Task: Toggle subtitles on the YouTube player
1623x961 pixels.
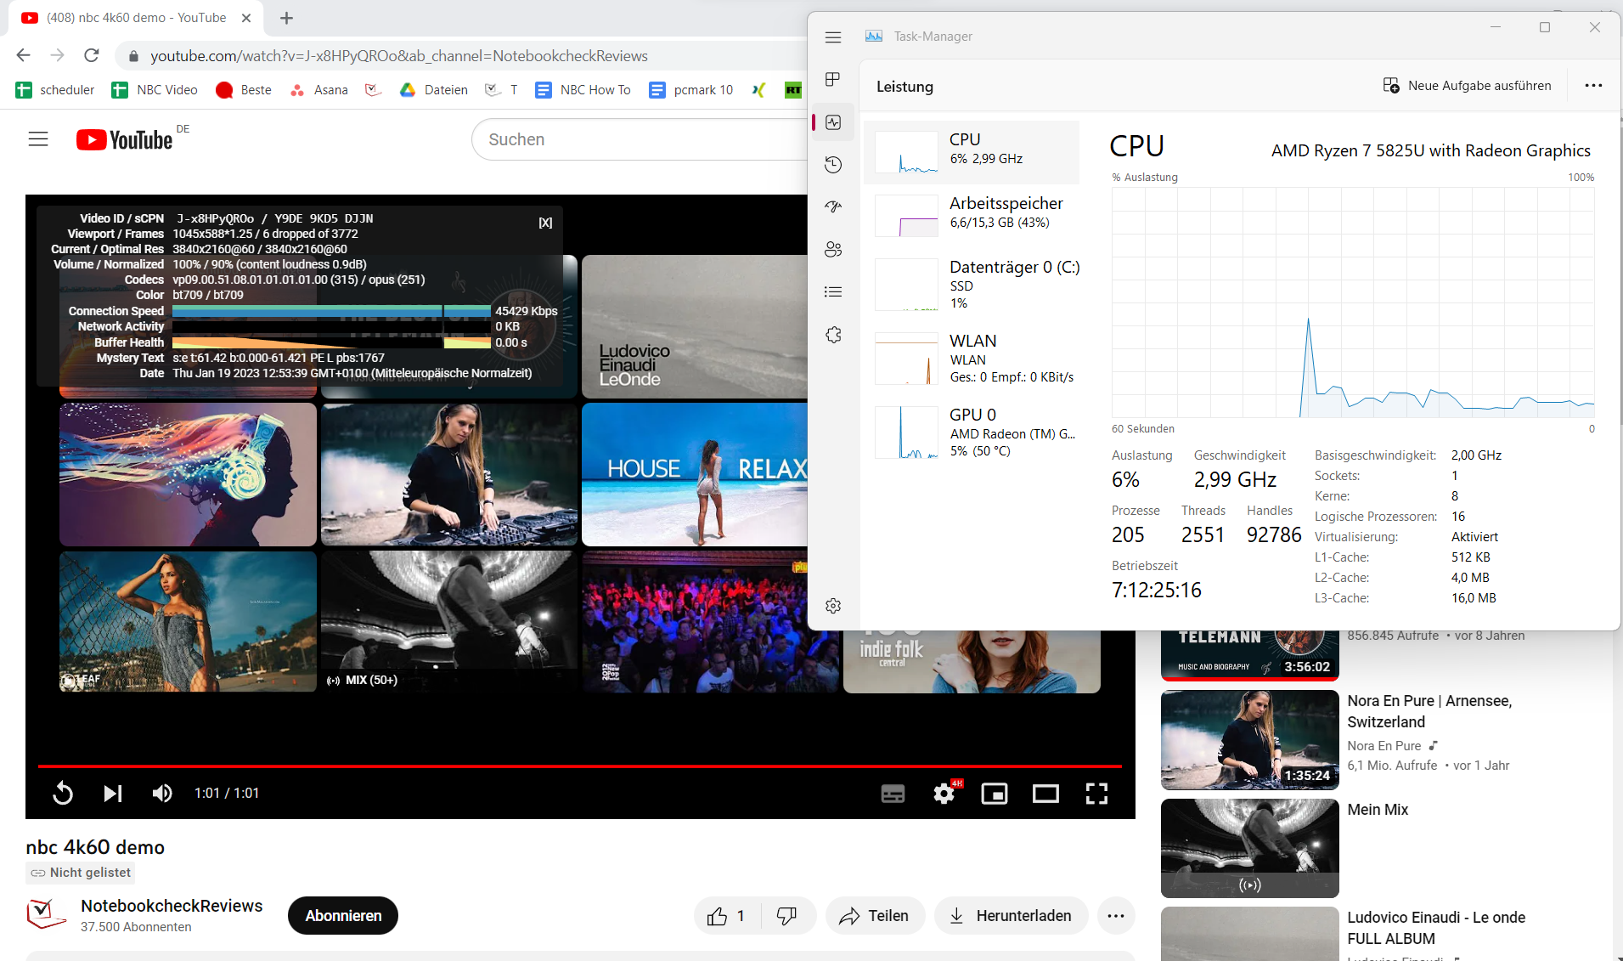Action: click(893, 794)
